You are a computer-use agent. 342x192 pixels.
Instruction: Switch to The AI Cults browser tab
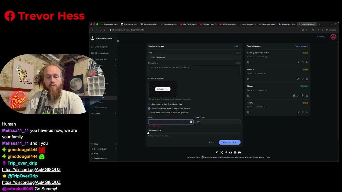(x=110, y=24)
